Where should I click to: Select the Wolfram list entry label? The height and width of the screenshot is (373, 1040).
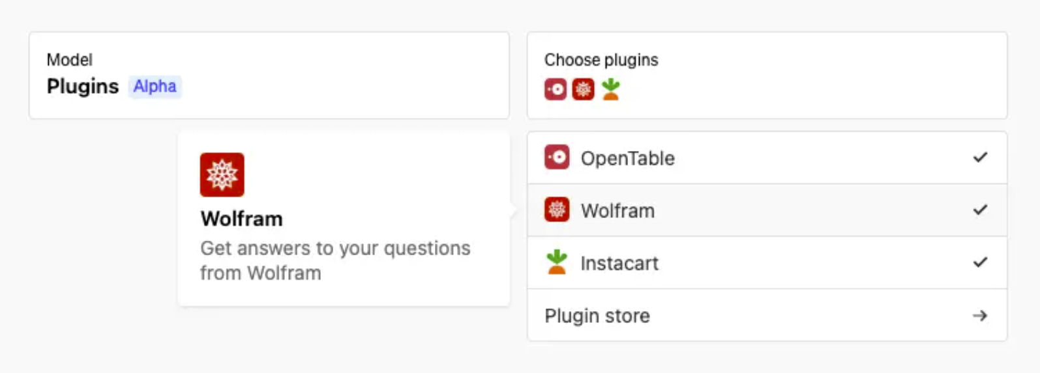tap(617, 211)
